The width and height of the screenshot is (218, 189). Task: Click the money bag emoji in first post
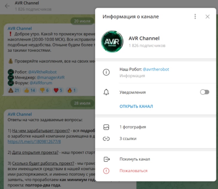tap(10, 61)
